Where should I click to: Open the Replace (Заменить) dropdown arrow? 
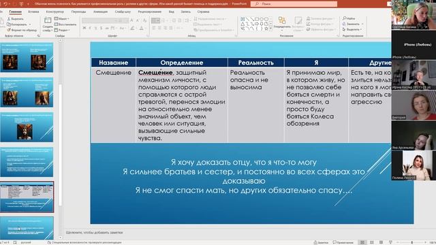coord(362,24)
